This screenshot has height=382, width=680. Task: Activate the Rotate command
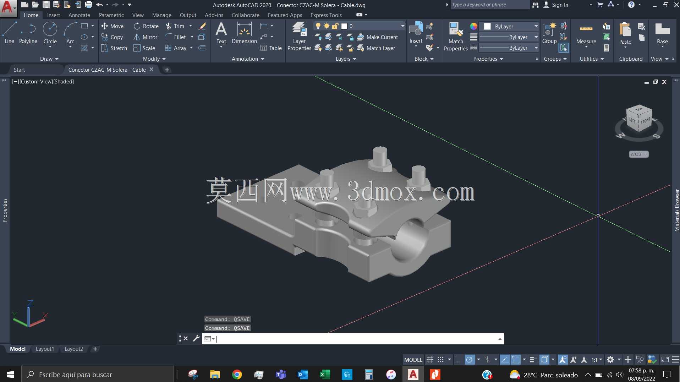[x=146, y=26]
